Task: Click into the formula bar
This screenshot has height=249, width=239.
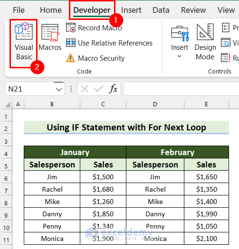Action: click(181, 89)
